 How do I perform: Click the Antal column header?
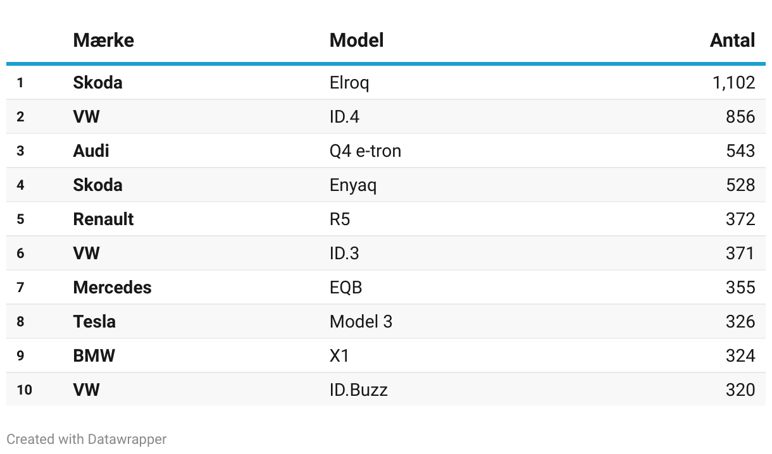(732, 40)
